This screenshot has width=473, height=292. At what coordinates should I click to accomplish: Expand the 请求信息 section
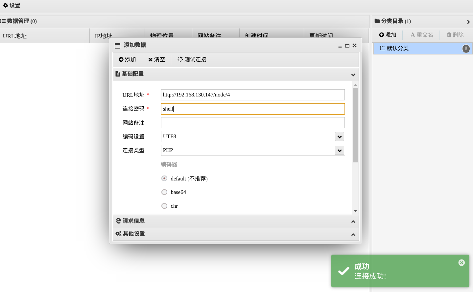pyautogui.click(x=353, y=221)
